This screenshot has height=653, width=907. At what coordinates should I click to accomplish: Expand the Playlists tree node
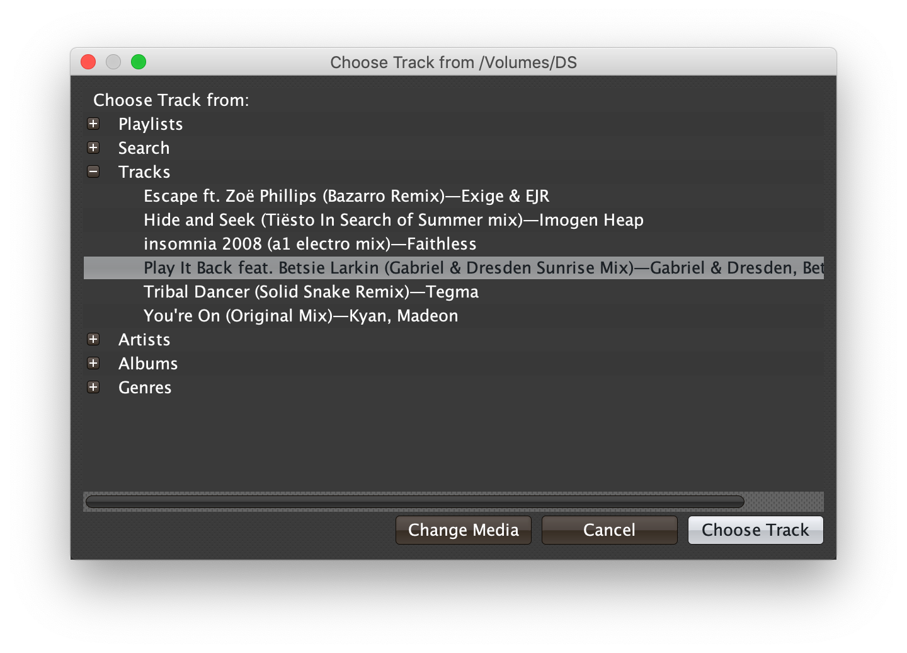(x=93, y=124)
